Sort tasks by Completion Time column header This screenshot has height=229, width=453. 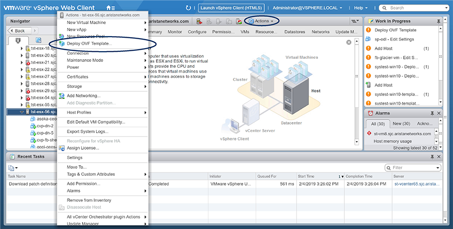368,176
